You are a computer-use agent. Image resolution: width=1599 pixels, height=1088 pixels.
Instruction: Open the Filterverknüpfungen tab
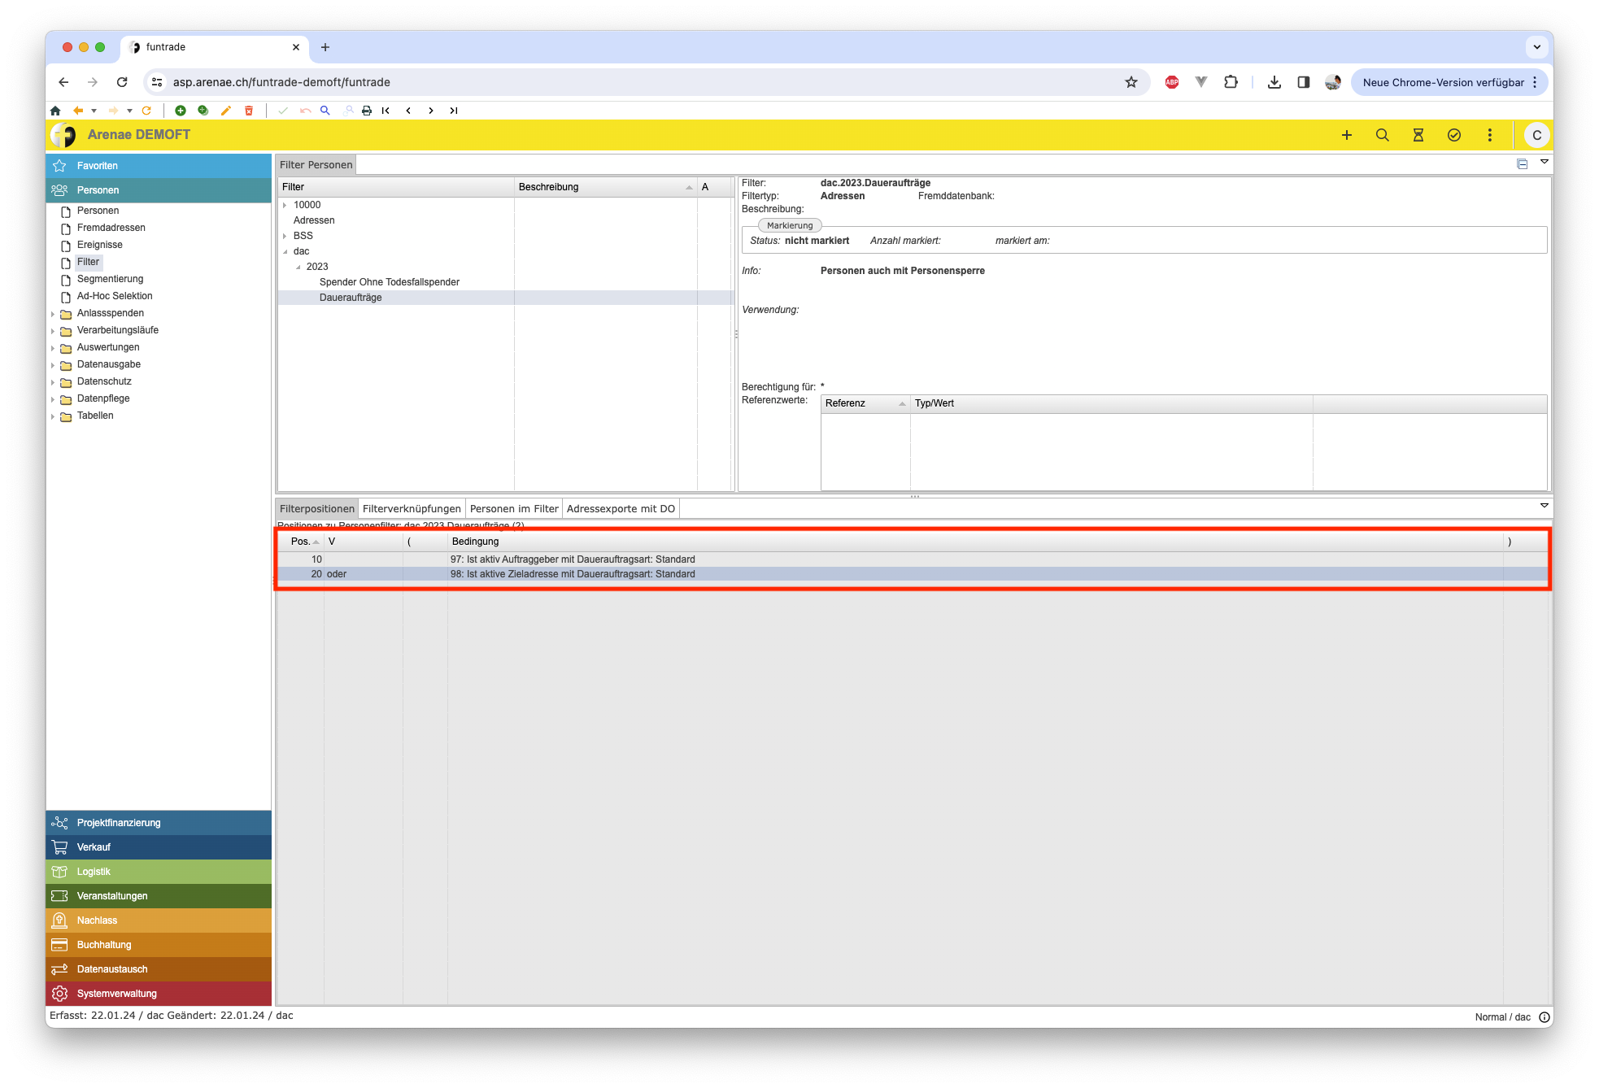pos(412,509)
